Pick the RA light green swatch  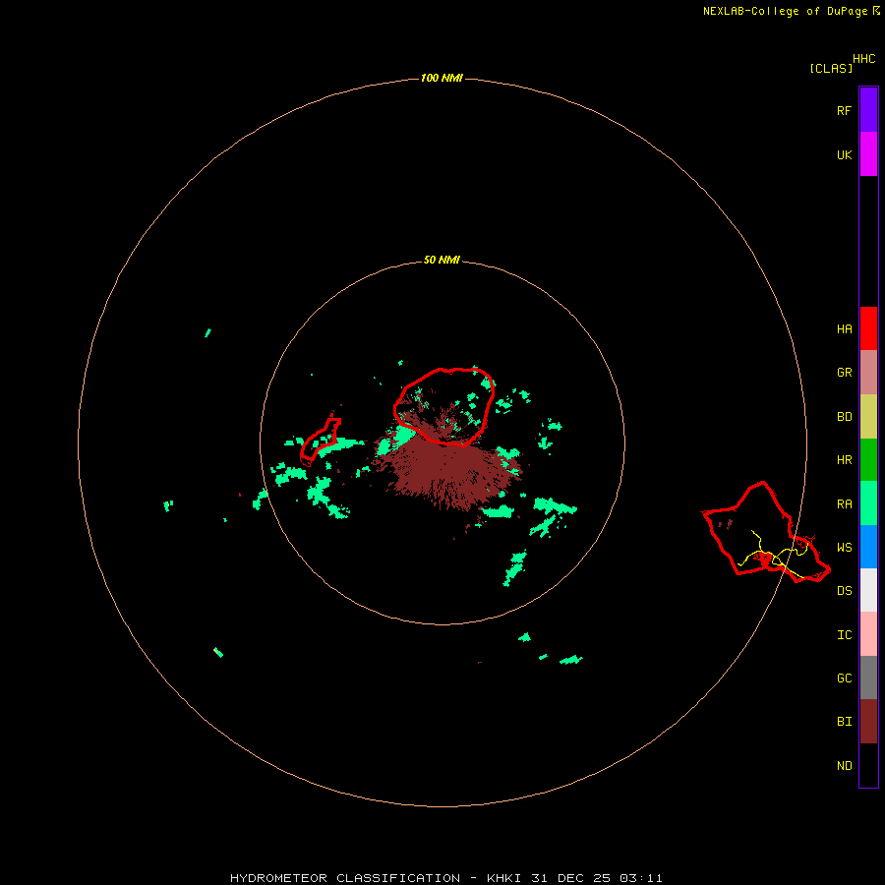(868, 503)
